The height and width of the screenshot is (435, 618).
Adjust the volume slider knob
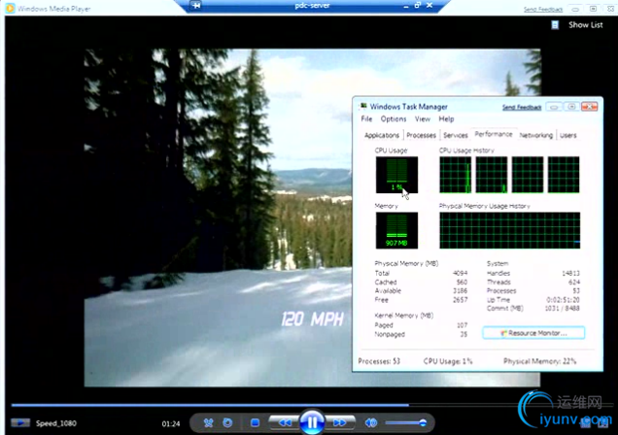(x=423, y=422)
